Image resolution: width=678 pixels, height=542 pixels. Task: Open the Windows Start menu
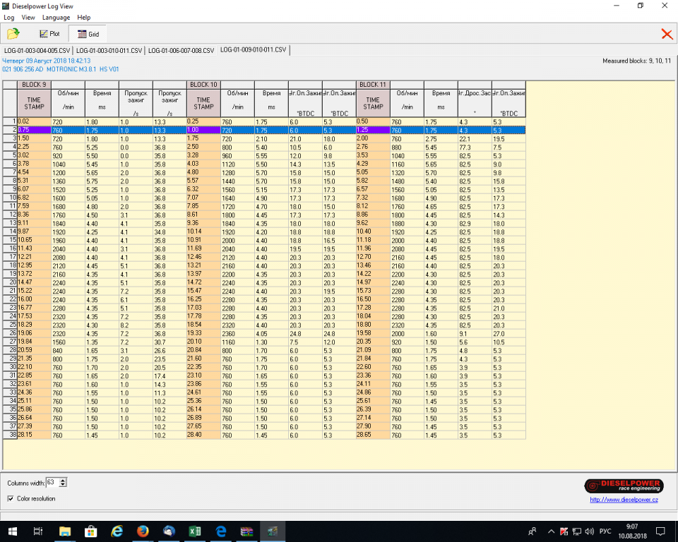pyautogui.click(x=13, y=531)
